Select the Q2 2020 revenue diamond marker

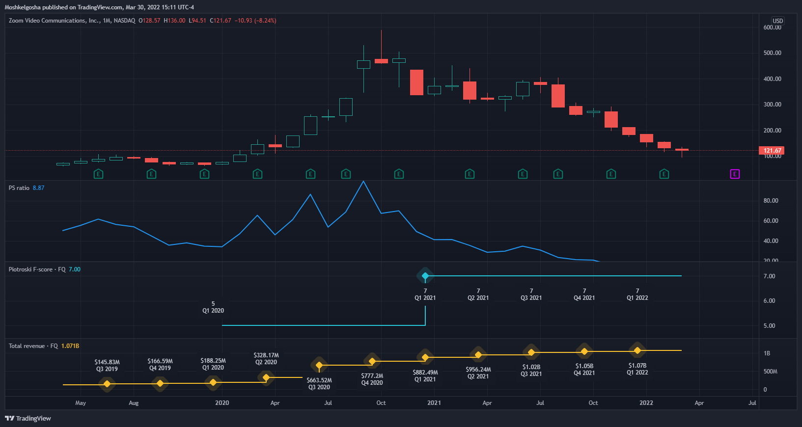[266, 377]
